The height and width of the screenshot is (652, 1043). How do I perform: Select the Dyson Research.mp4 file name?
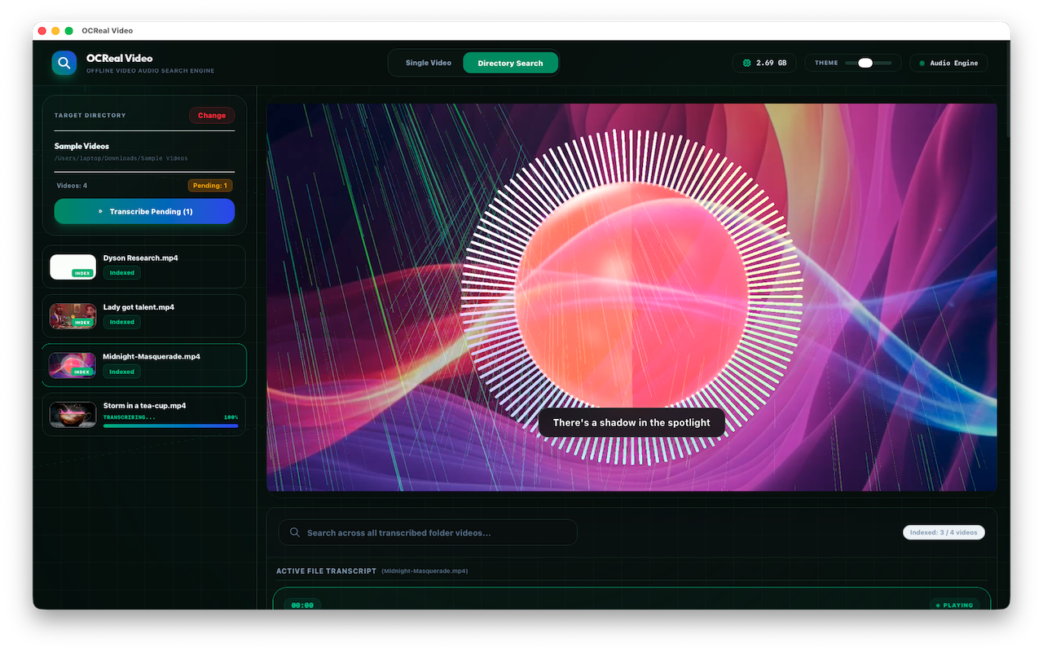click(x=140, y=258)
